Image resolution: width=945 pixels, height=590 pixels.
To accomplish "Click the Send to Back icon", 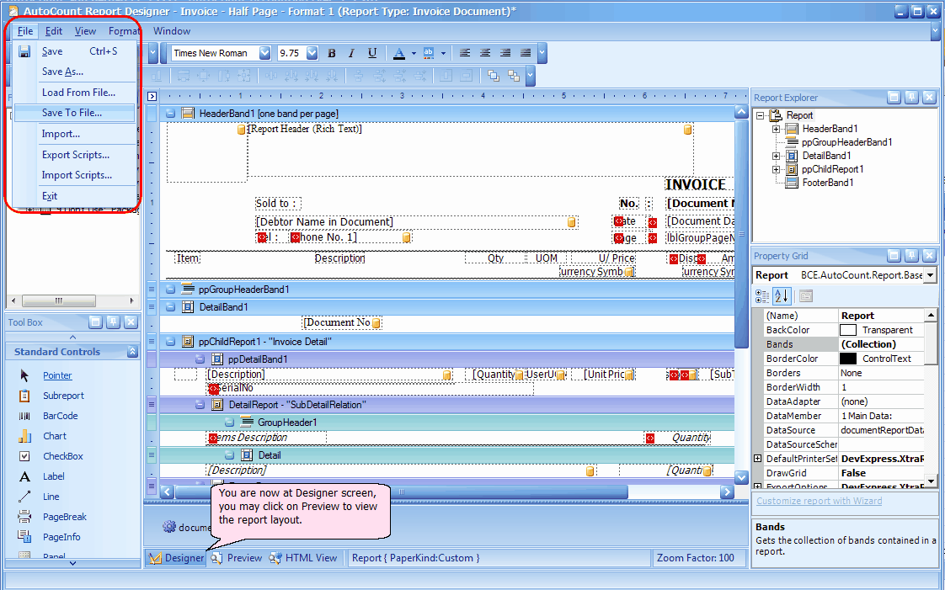I will coord(514,75).
